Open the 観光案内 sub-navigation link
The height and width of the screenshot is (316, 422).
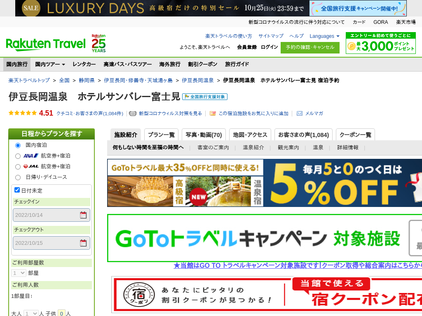[288, 148]
